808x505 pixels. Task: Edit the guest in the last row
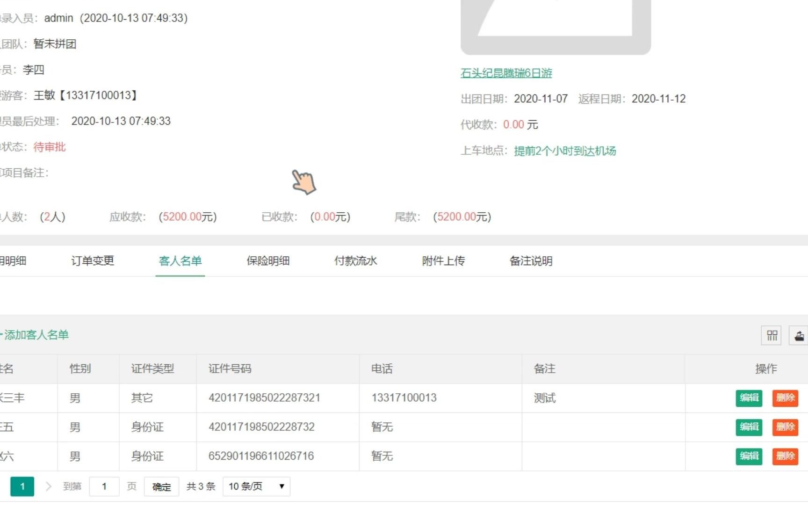749,456
